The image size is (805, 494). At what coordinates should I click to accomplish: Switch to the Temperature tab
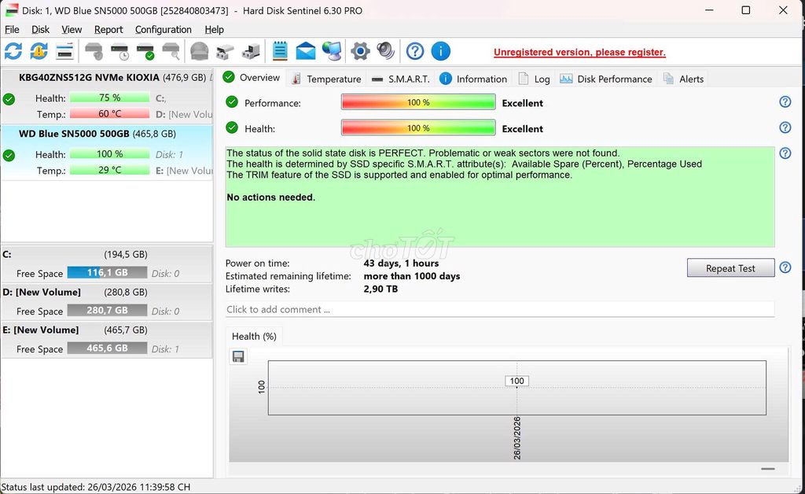[x=326, y=79]
